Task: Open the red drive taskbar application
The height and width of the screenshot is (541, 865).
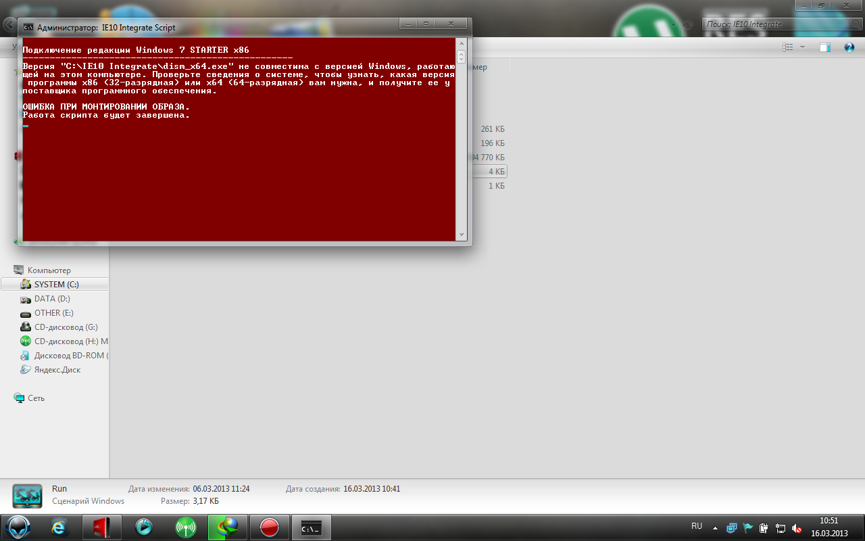Action: (x=102, y=527)
